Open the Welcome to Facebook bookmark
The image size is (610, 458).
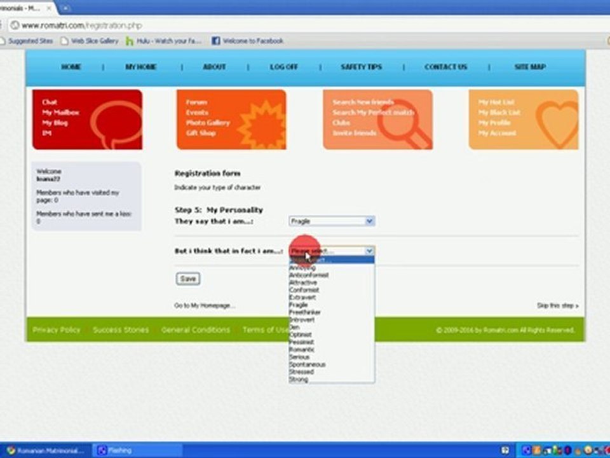(247, 41)
